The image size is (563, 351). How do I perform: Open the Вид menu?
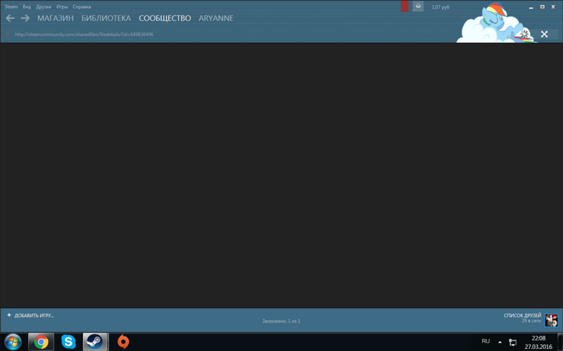tap(27, 6)
